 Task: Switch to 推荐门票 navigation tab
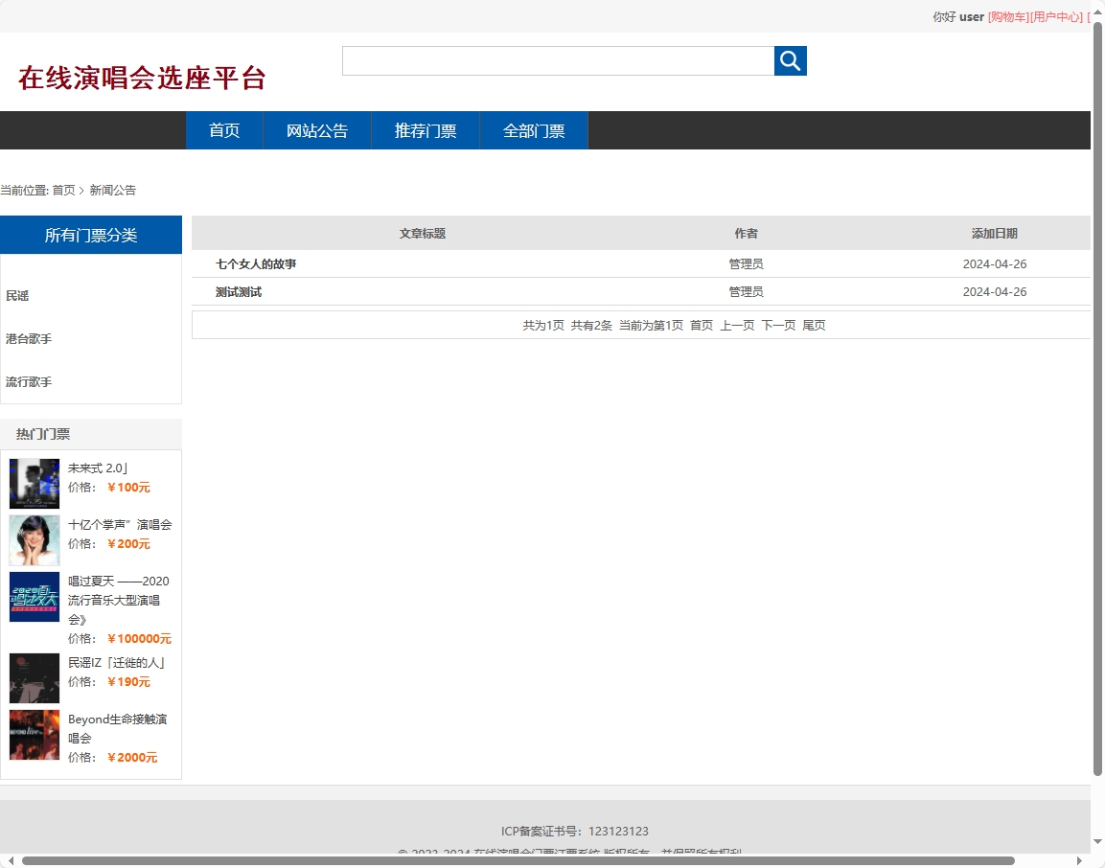(x=425, y=130)
